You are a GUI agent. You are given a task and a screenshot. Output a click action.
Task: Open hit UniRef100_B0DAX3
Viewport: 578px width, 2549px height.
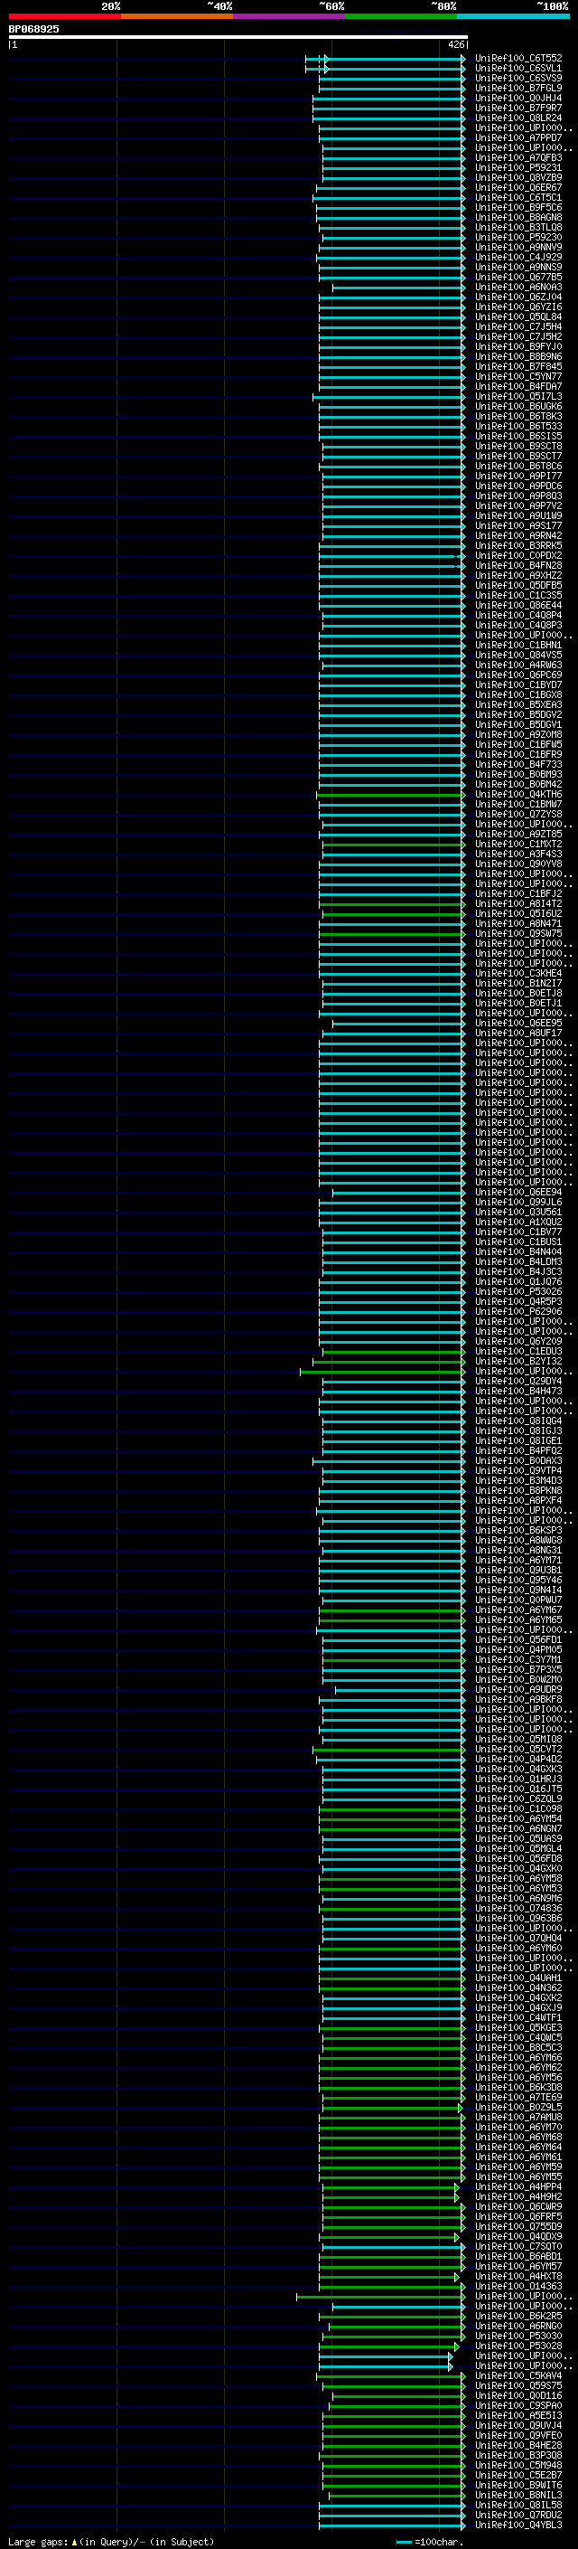518,1460
